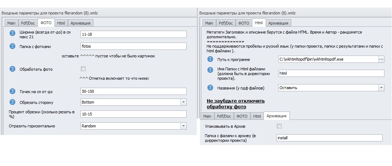Open the Отразить горизонтально Random dropdown
Screen dimensions: 392x166
(183, 126)
